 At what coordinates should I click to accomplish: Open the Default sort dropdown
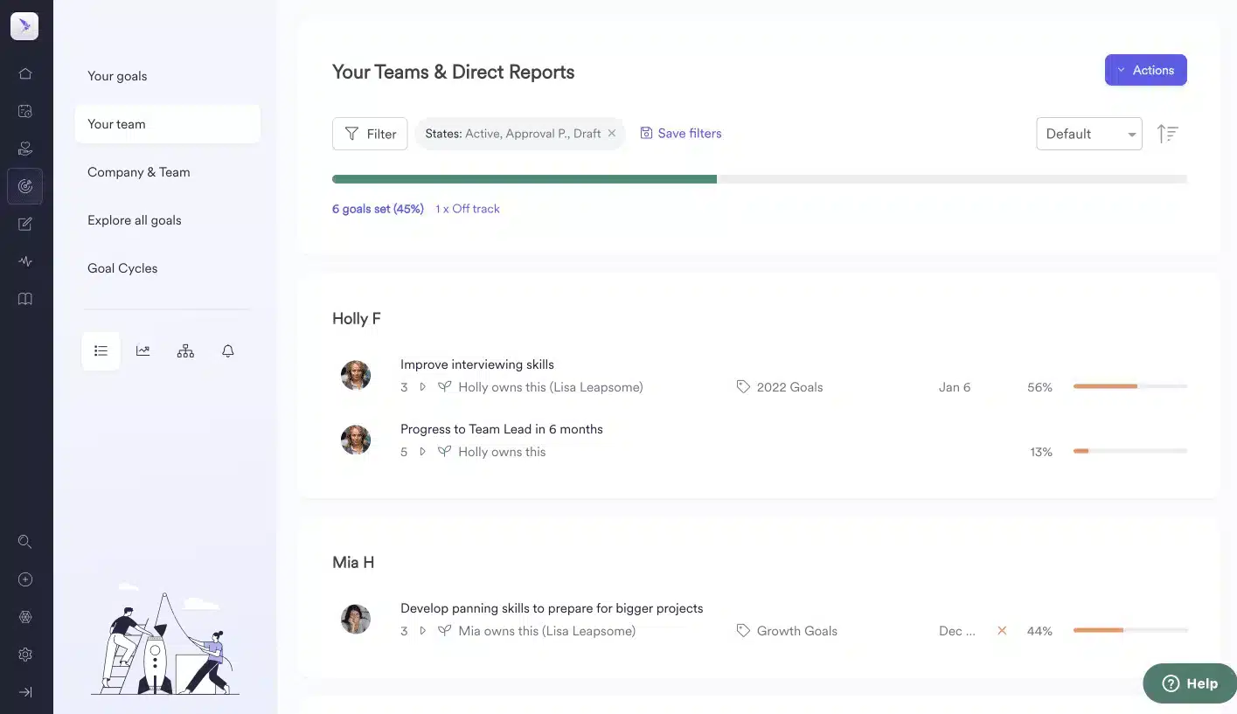tap(1088, 134)
